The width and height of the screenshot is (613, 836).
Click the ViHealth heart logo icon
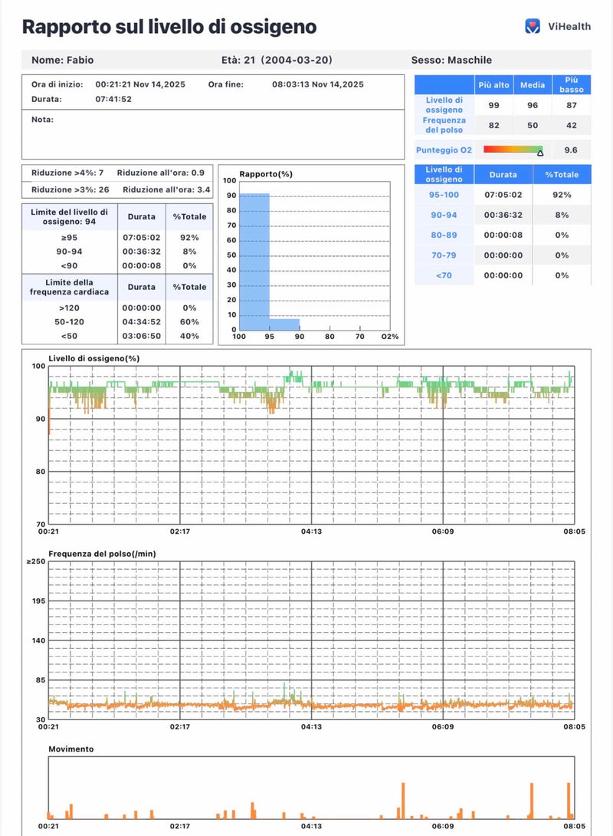point(533,26)
